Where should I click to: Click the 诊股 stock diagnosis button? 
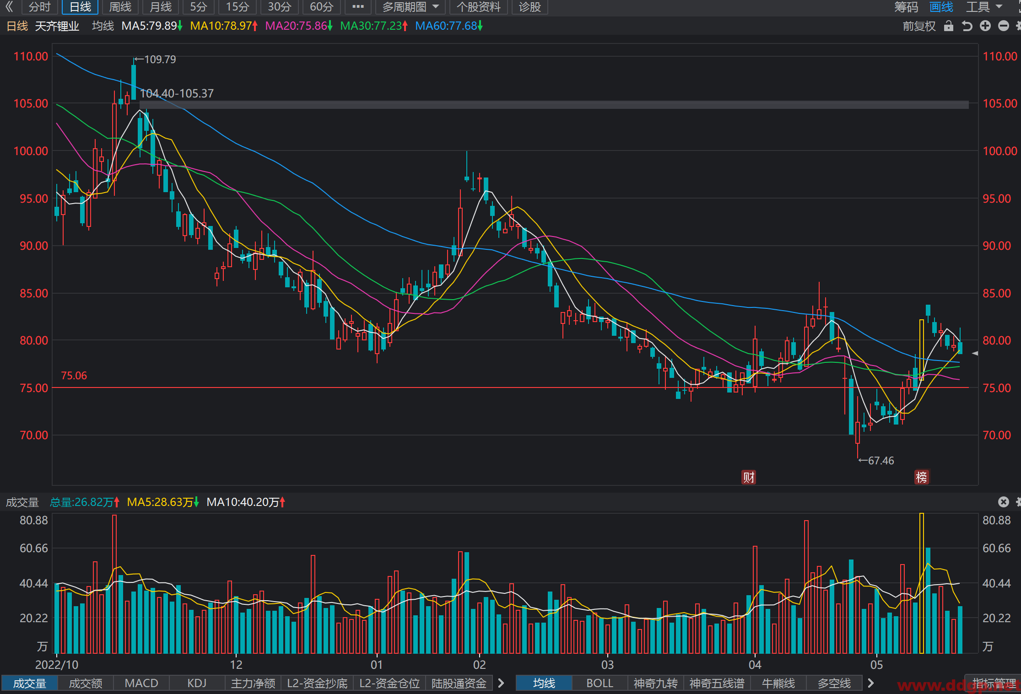tap(529, 7)
